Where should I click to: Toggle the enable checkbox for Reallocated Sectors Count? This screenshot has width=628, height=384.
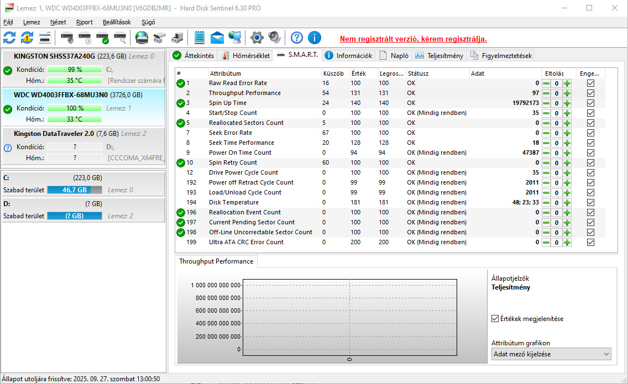590,123
